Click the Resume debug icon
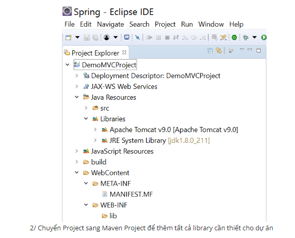The image size is (295, 238). pyautogui.click(x=149, y=38)
